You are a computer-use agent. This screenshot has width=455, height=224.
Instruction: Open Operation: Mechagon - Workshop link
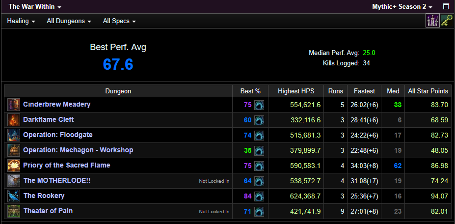tap(78, 150)
